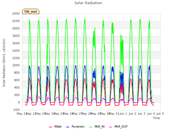
Task: Click the Jun 4 x-axis tick label
Action: 151,114
